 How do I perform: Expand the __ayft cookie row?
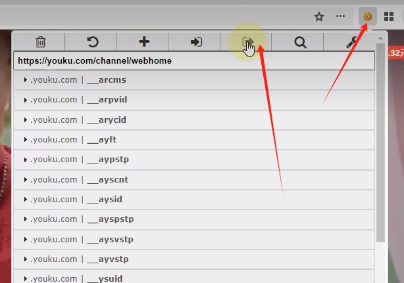pos(194,140)
